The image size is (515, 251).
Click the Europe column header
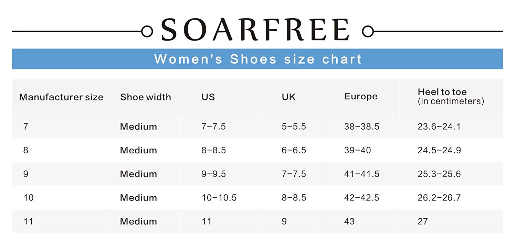[x=361, y=97]
